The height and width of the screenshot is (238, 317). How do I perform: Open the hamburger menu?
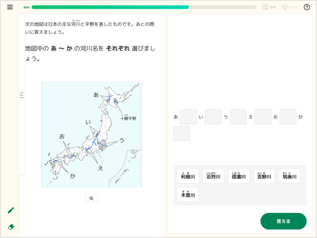tap(10, 7)
